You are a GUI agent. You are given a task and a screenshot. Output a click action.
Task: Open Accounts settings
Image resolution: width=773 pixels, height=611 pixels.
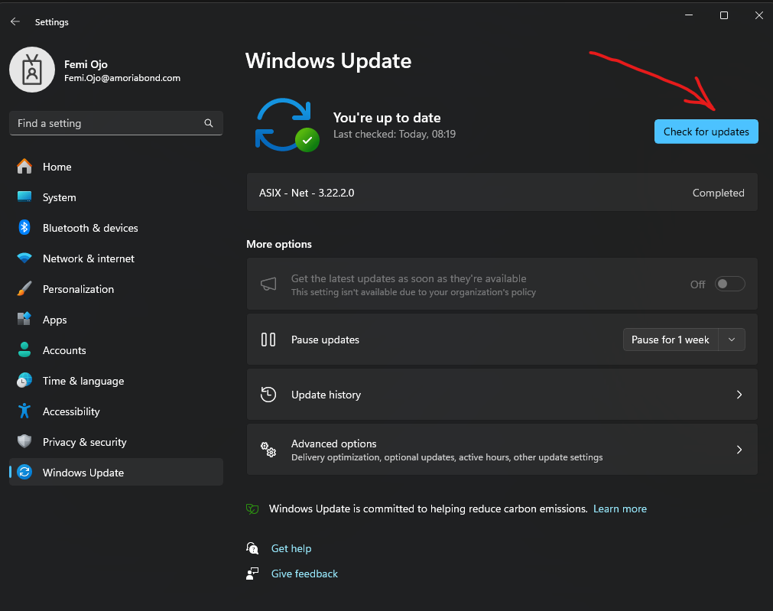pyautogui.click(x=116, y=350)
